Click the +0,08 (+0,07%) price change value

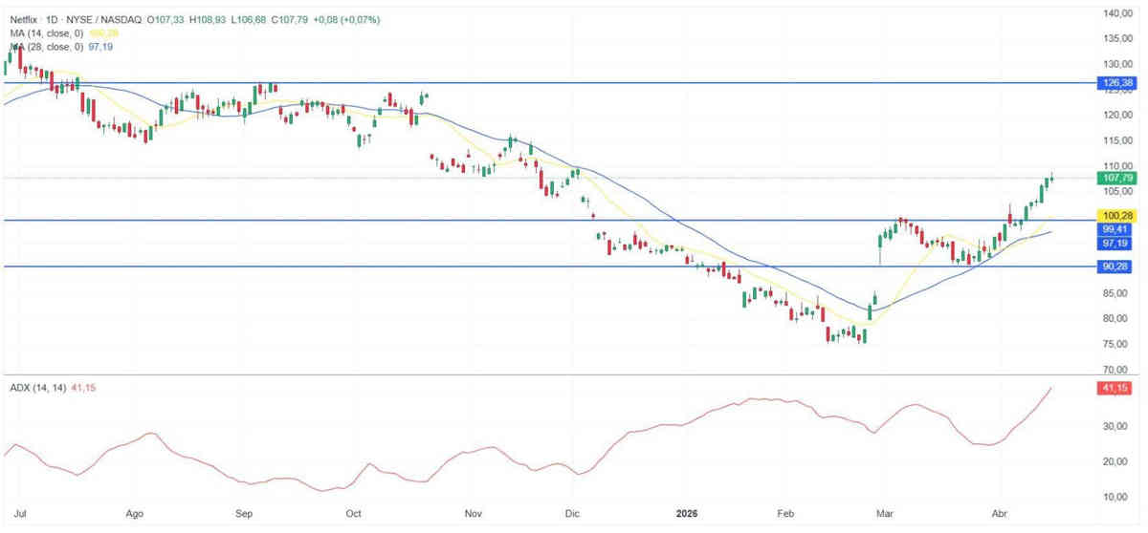pyautogui.click(x=342, y=17)
